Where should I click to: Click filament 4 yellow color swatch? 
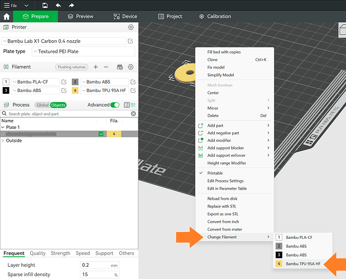click(x=75, y=90)
